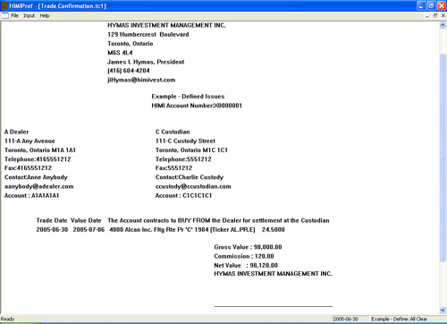Click the jiHymas@himivest.com email address
Image resolution: width=447 pixels, height=324 pixels.
coord(141,80)
